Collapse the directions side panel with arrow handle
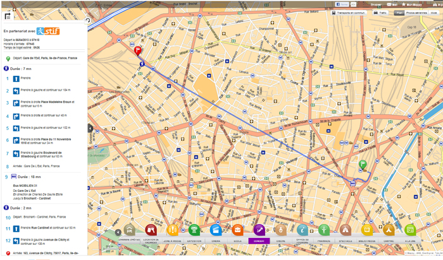443x260 pixels. tap(90, 128)
